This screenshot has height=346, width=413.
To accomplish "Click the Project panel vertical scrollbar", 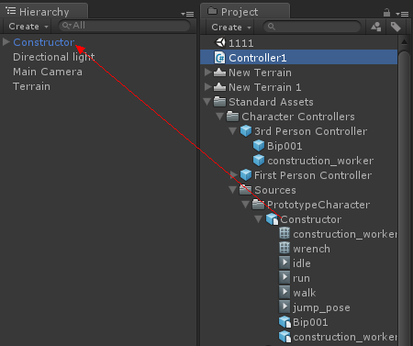I will 404,197.
